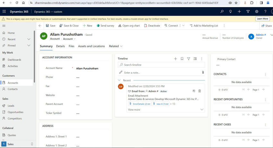This screenshot has width=273, height=148.
Task: Add a timeline record with the plus icon
Action: [x=175, y=59]
